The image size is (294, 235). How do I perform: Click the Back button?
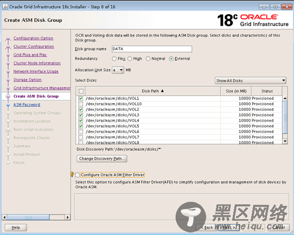click(207, 227)
